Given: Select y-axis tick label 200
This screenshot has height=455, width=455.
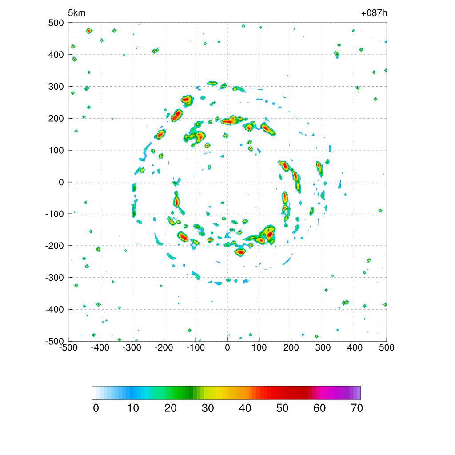Looking at the screenshot, I should point(56,118).
